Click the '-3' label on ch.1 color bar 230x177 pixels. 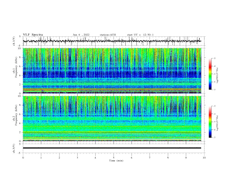click(214, 58)
